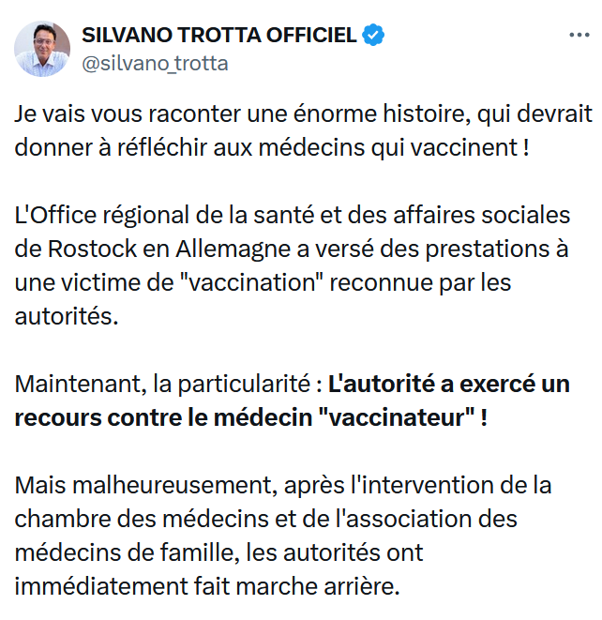This screenshot has height=620, width=602.
Task: Click the bold sentence "L'autorité a exercé un recours"
Action: [293, 401]
